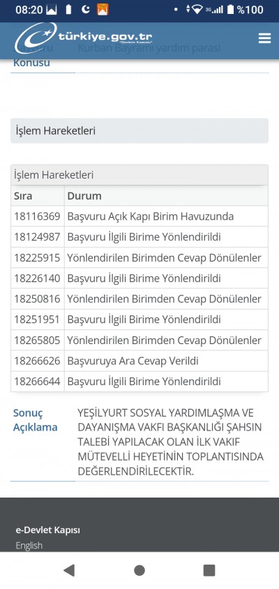Select row 18225915 in the table
The image size is (279, 589).
139,258
